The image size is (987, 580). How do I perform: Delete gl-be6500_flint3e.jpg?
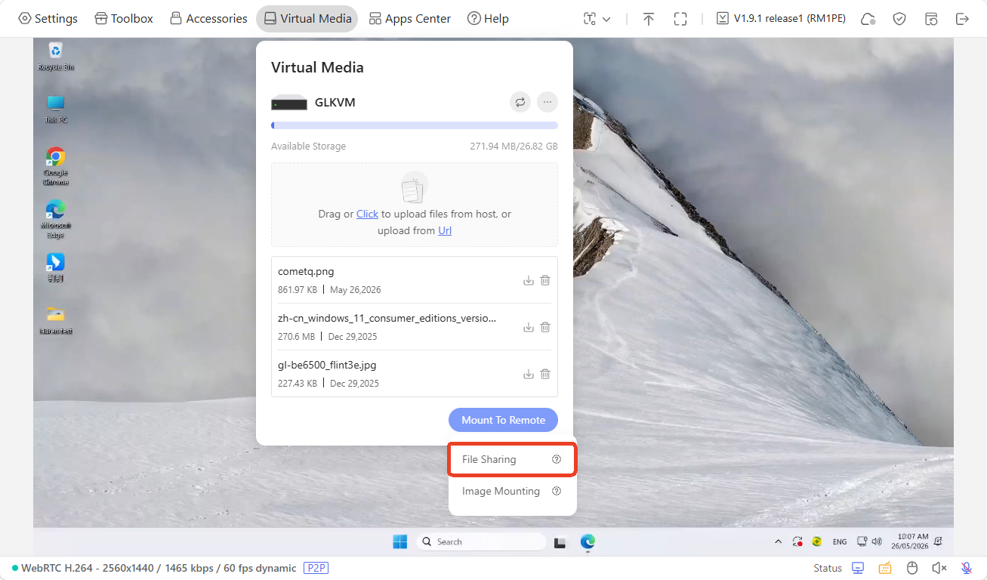(545, 374)
